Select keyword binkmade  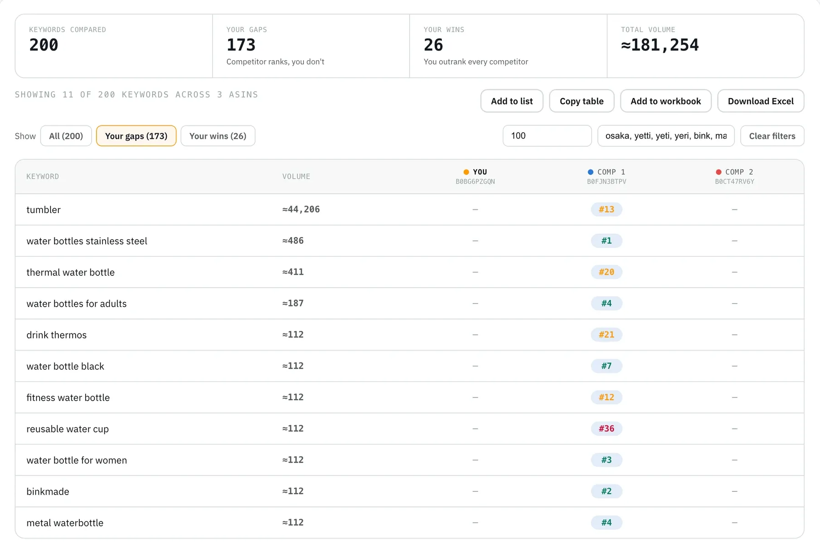48,491
